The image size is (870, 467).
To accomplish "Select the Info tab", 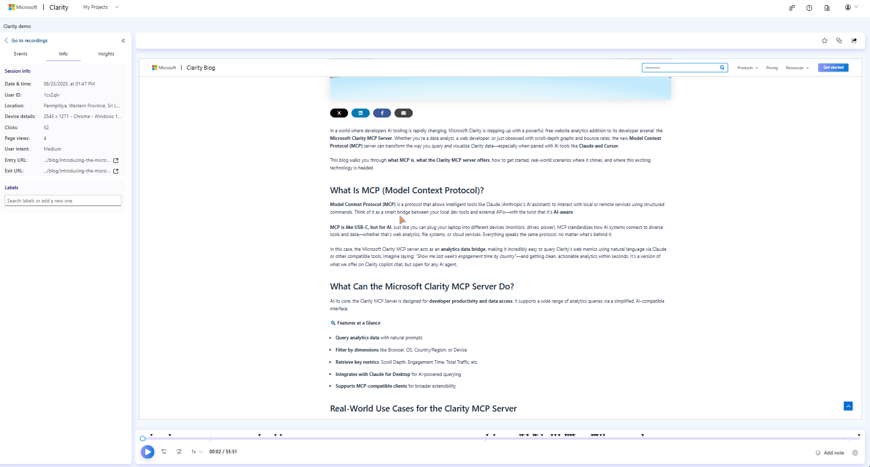I will point(63,54).
